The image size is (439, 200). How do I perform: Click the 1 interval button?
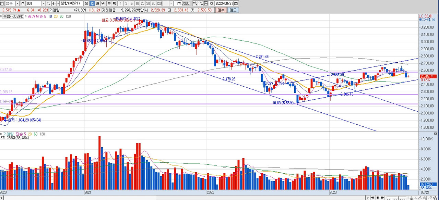pyautogui.click(x=121, y=3)
